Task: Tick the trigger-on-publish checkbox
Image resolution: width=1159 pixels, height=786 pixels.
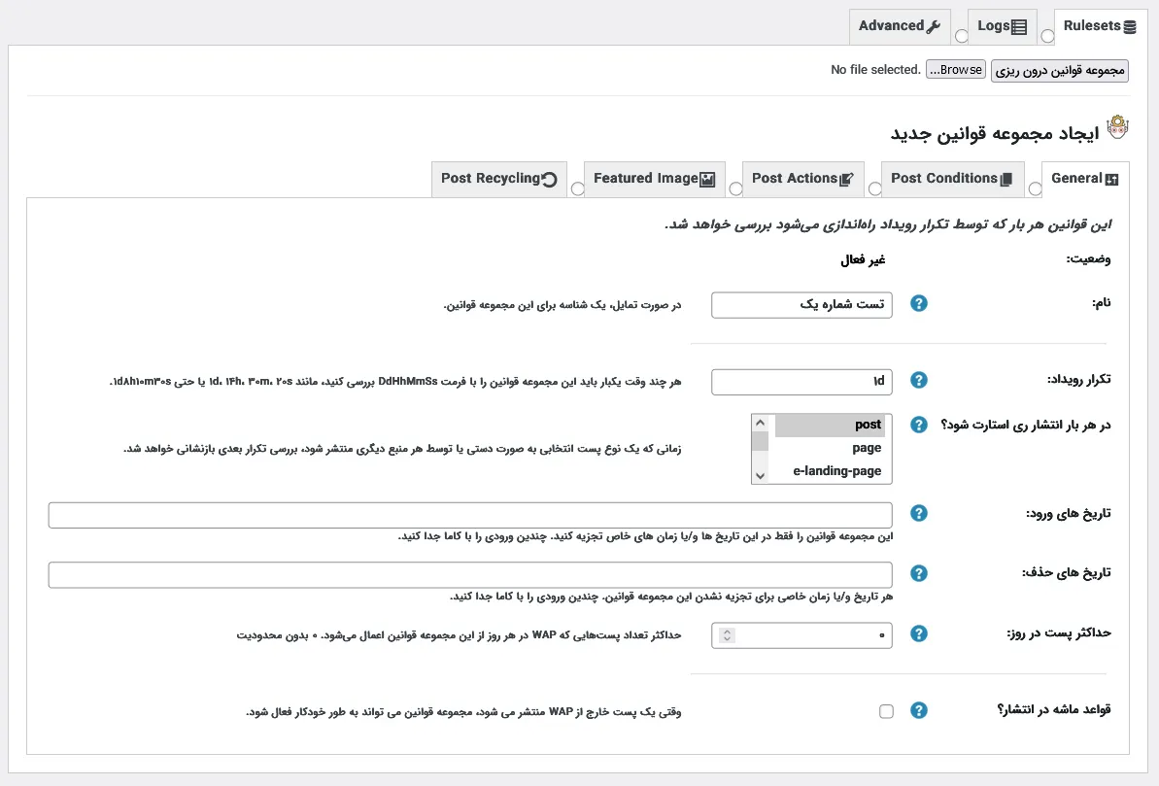Action: (886, 711)
